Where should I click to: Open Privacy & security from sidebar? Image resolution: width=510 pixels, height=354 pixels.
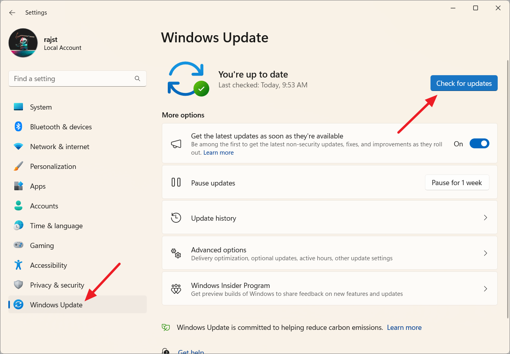tap(57, 285)
